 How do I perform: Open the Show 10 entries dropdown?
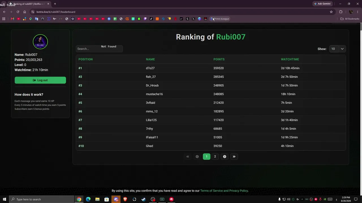337,49
